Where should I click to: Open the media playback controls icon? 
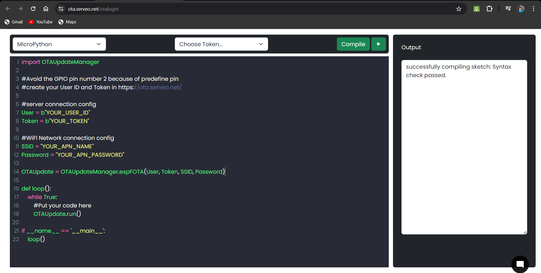click(x=508, y=9)
